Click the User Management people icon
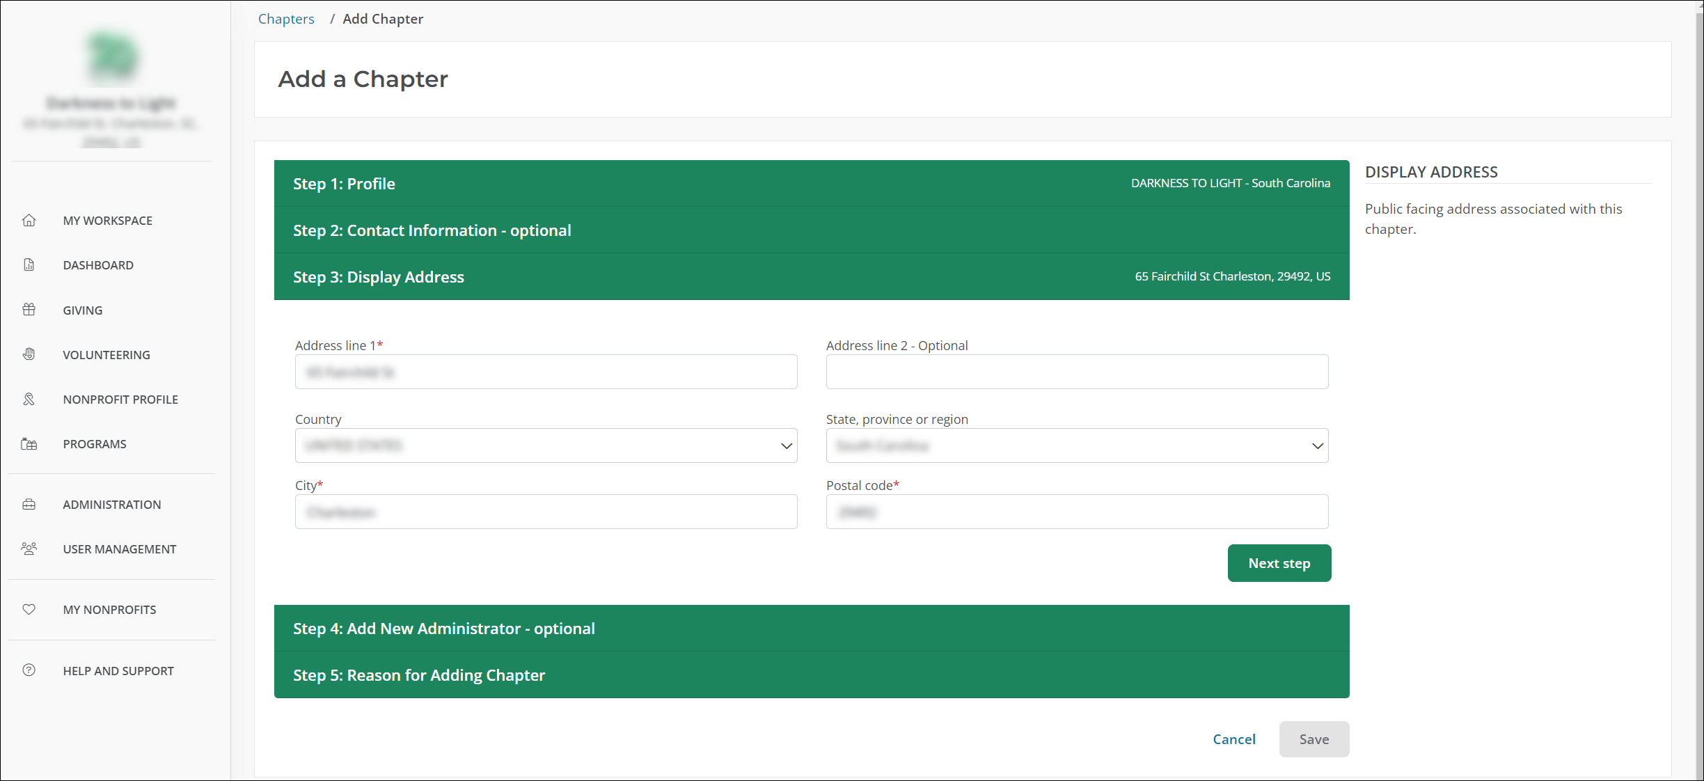Screen dimensions: 1704x781 coord(29,549)
